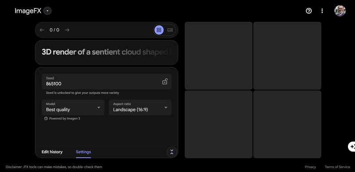Switch to grid view layout
This screenshot has height=172, width=355.
(x=159, y=30)
